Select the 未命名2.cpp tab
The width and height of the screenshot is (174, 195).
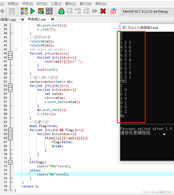(x=37, y=19)
